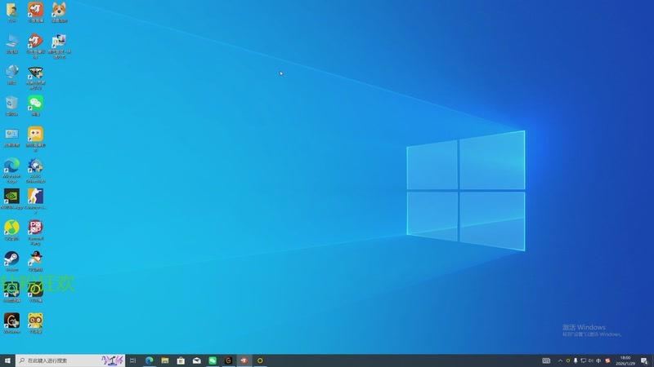
Task: Open the yellow ring app on taskbar
Action: pos(260,360)
